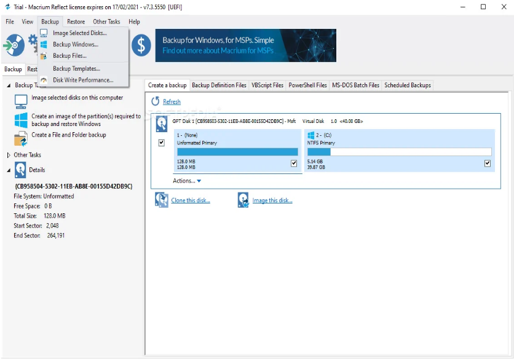
Task: Click the Refresh link
Action: coord(172,101)
